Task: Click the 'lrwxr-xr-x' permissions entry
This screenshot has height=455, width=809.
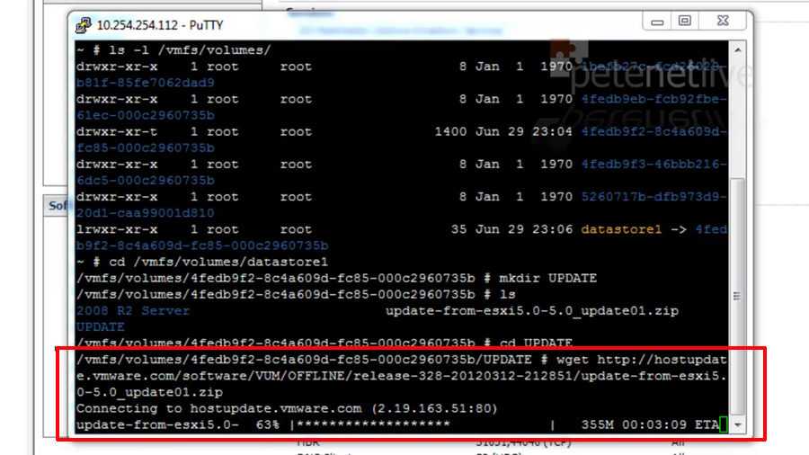Action: coord(117,229)
